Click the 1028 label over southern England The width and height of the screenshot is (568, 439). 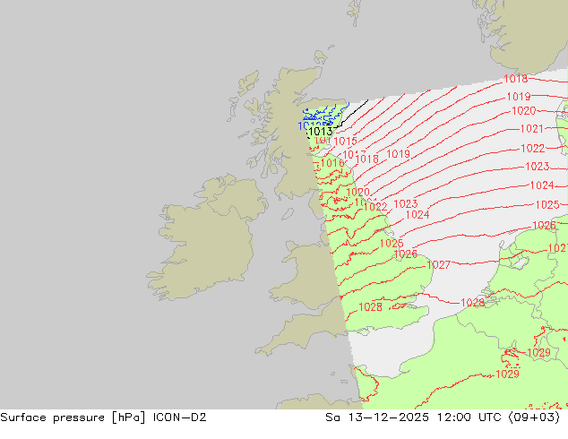tap(370, 307)
